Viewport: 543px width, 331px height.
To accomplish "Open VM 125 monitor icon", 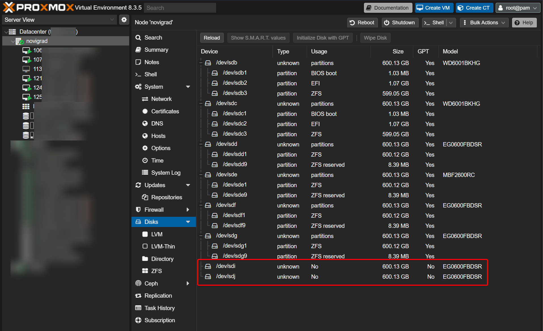I will [27, 97].
